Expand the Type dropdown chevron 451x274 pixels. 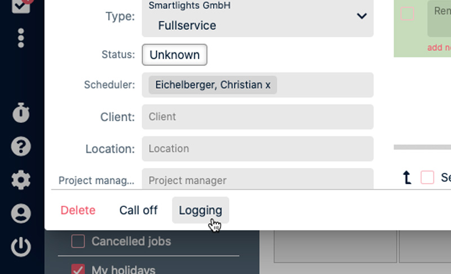point(362,16)
